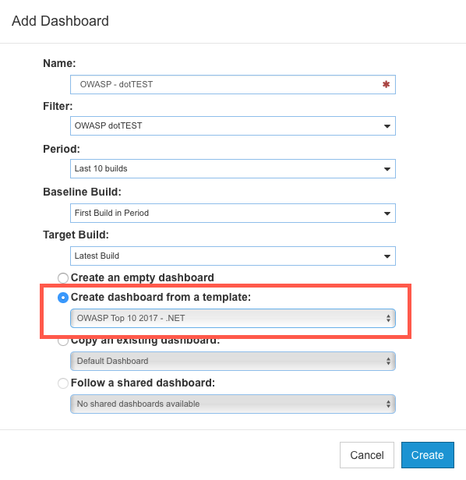This screenshot has height=480, width=466.
Task: Open the Filter dropdown showing OWASP dotTEST
Action: 233,125
